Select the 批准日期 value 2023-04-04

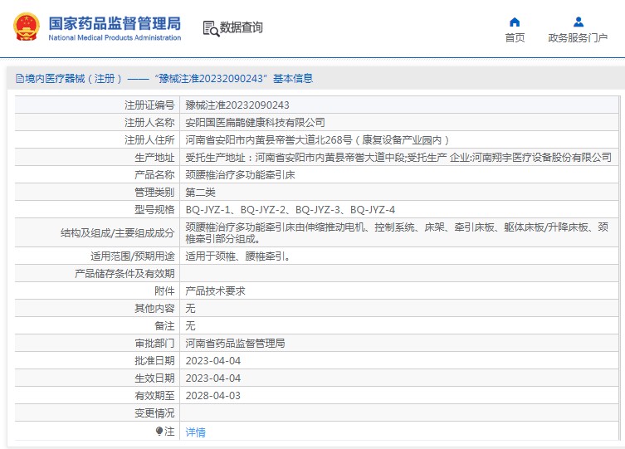212,361
